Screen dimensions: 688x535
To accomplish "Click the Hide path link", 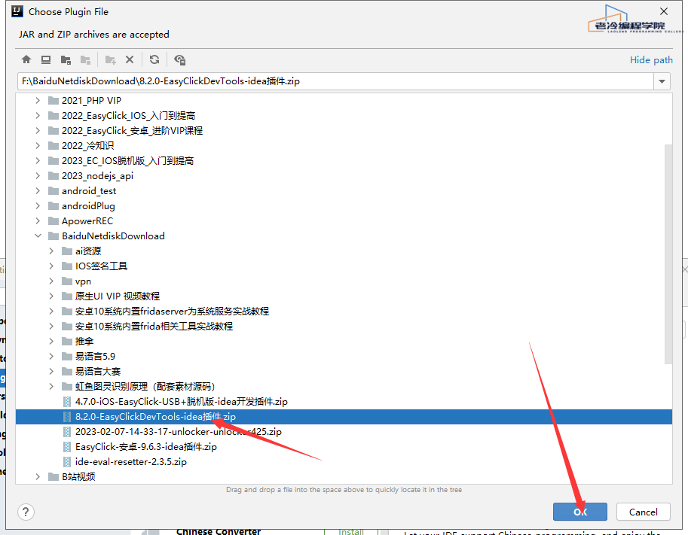I will pos(651,60).
